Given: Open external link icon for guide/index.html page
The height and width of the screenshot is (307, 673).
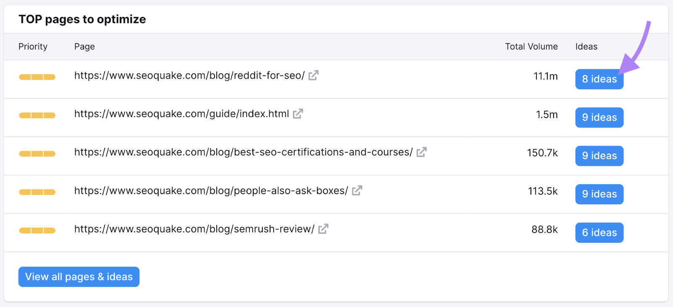Looking at the screenshot, I should (x=298, y=113).
